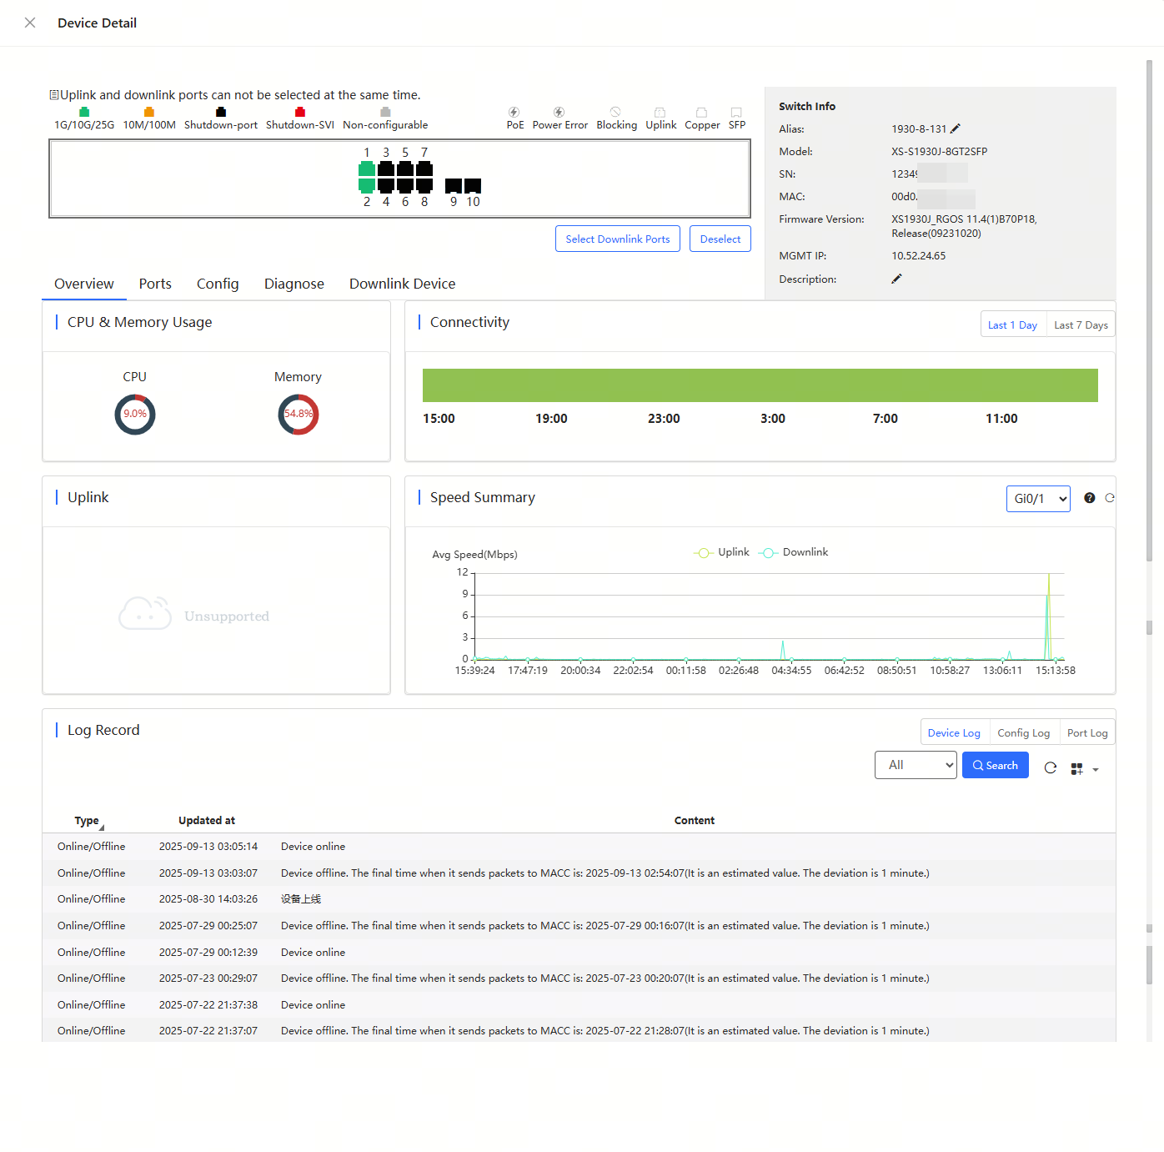Screen dimensions: 1164x1152
Task: Refresh the Log Record list
Action: (x=1050, y=768)
